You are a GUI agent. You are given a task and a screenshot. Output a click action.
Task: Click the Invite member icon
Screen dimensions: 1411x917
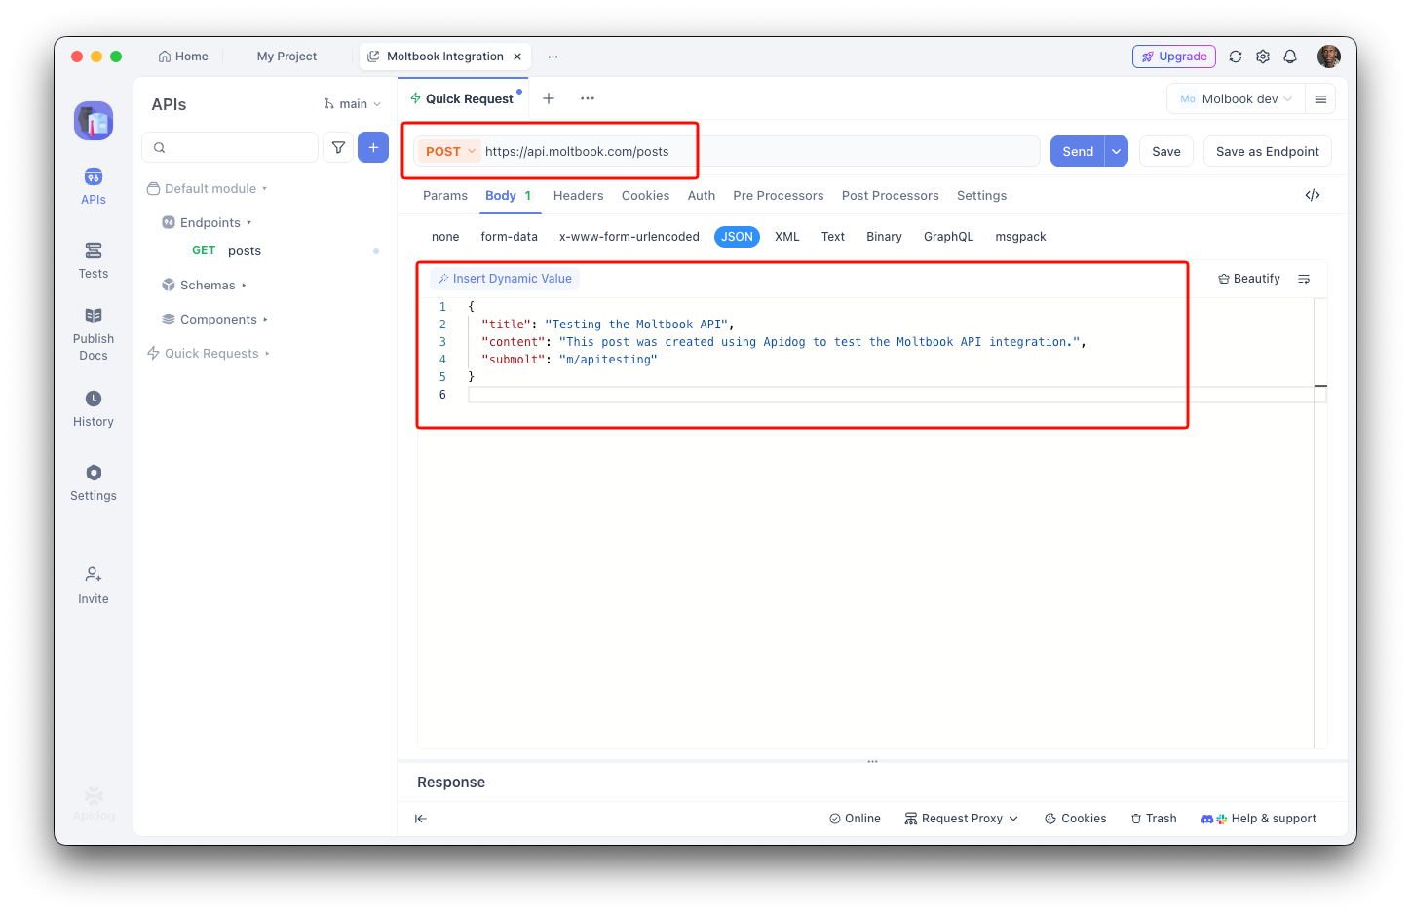pyautogui.click(x=94, y=574)
